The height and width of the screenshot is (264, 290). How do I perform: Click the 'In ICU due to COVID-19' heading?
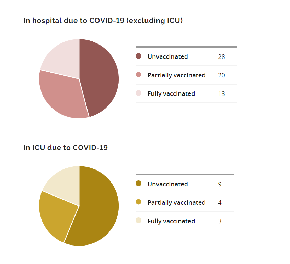(66, 148)
